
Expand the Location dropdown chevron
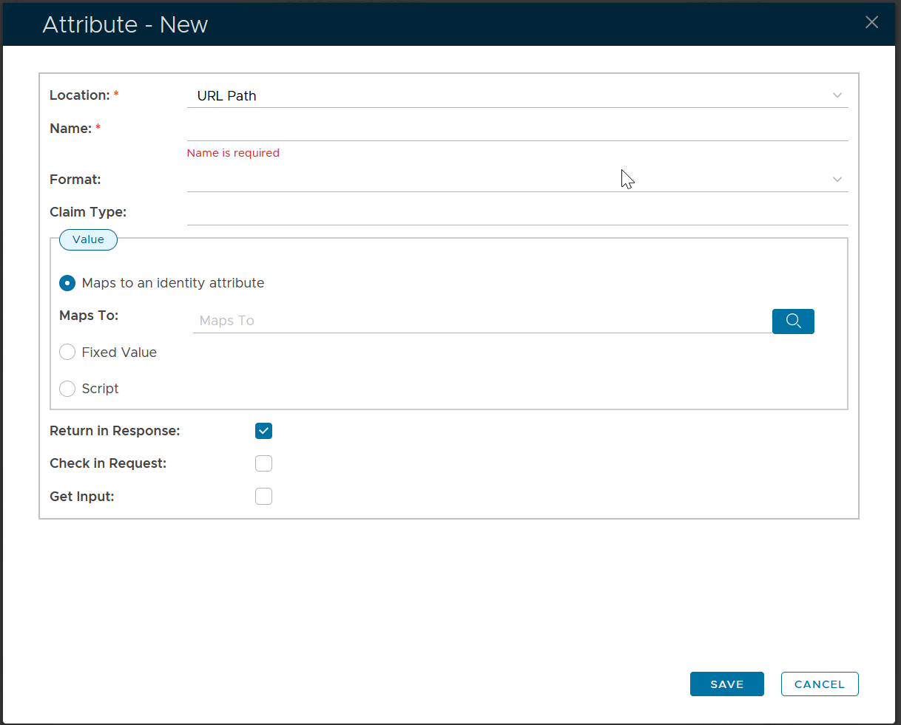pos(837,95)
